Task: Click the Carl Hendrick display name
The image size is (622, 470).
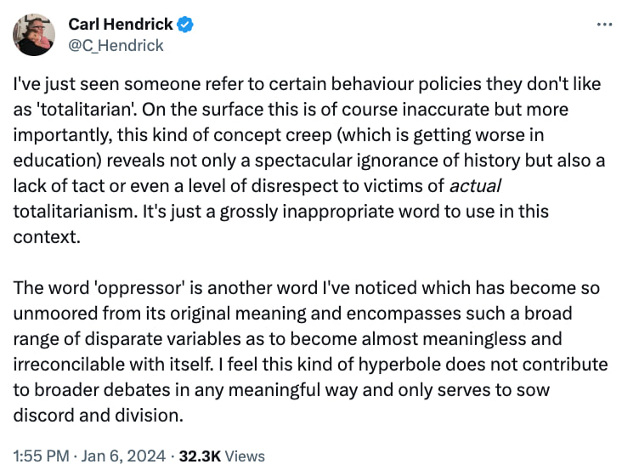Action: (122, 25)
